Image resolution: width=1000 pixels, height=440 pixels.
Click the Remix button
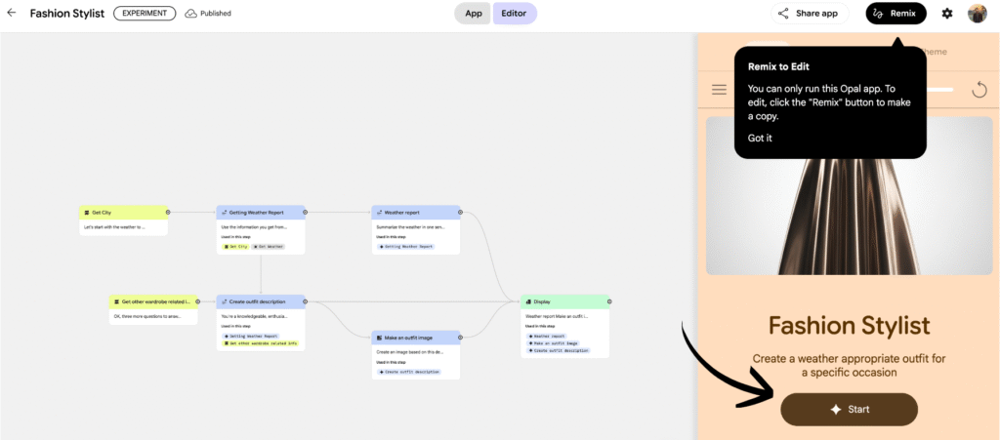pyautogui.click(x=896, y=14)
